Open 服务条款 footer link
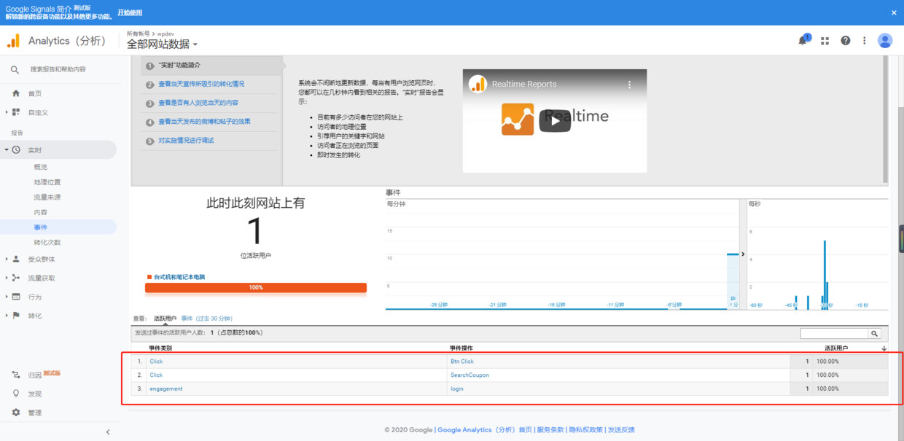Viewport: 904px width, 441px height. click(551, 430)
